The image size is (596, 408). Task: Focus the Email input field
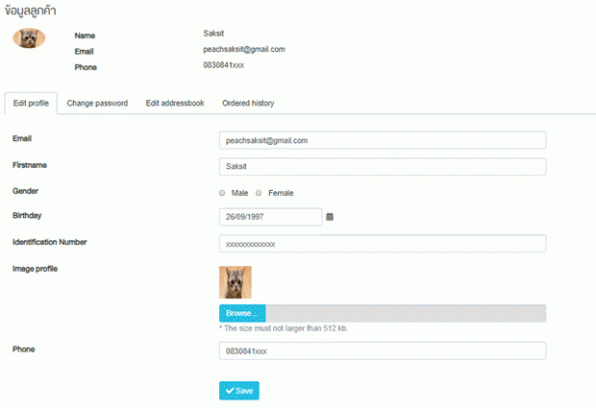click(383, 140)
